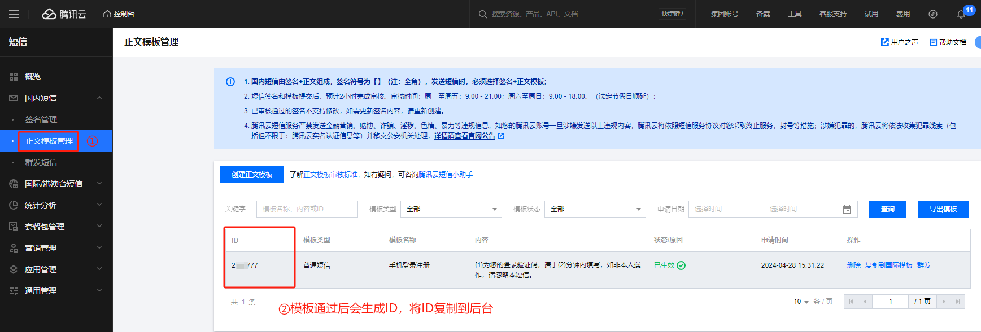Screen dimensions: 981x332
Task: Open the hamburger navigation menu
Action: click(x=14, y=14)
